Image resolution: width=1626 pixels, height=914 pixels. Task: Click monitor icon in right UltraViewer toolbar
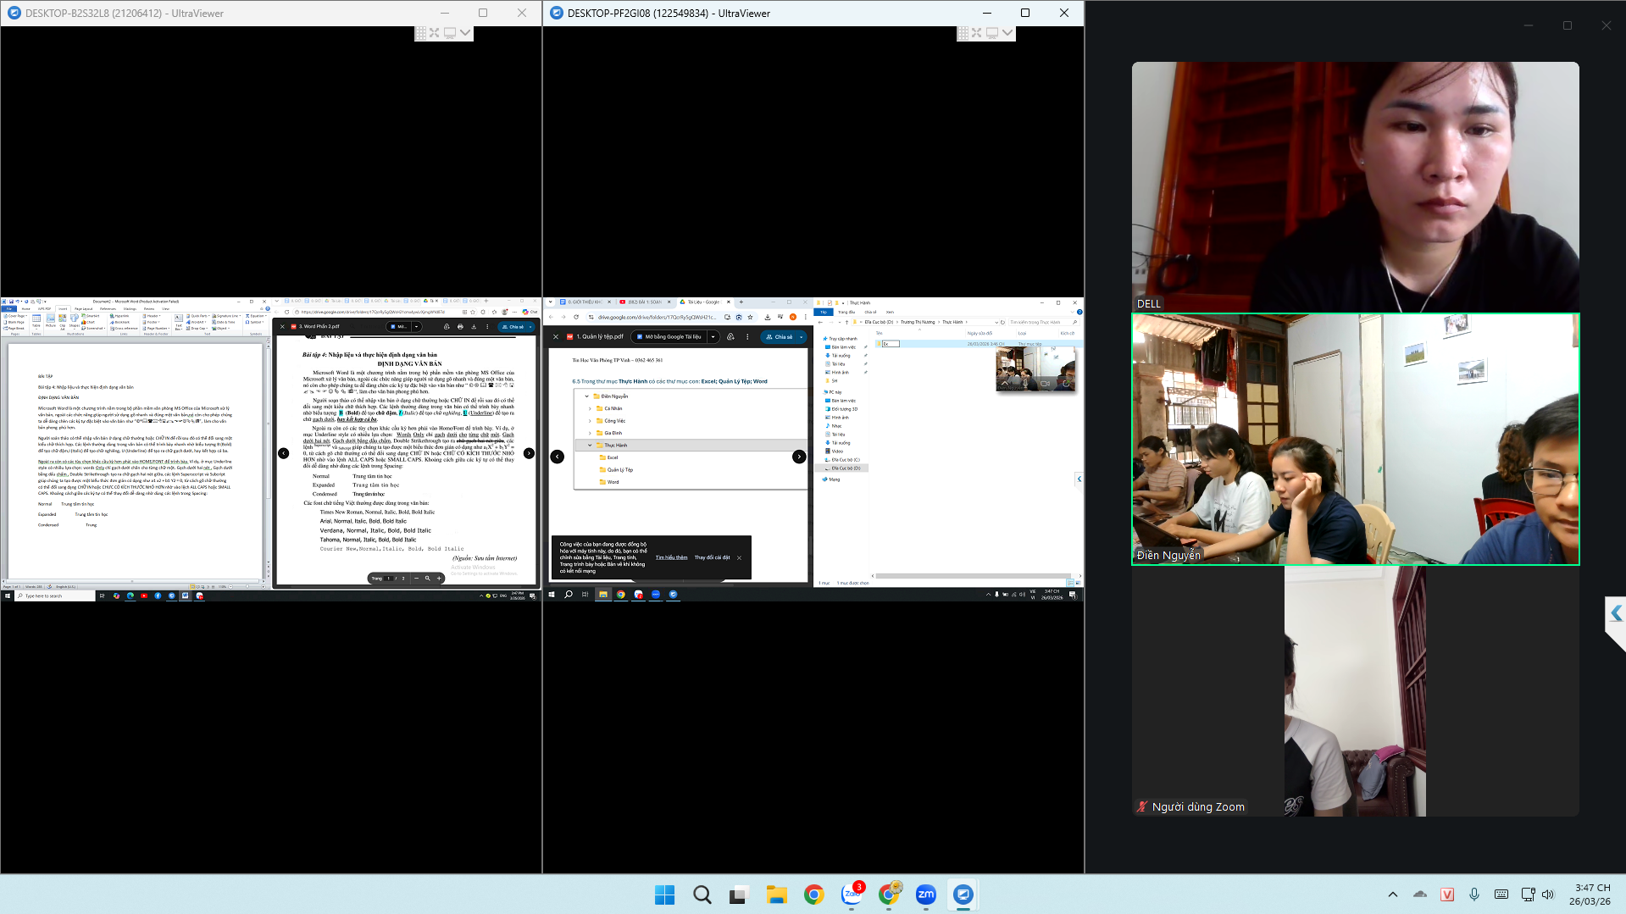tap(991, 33)
